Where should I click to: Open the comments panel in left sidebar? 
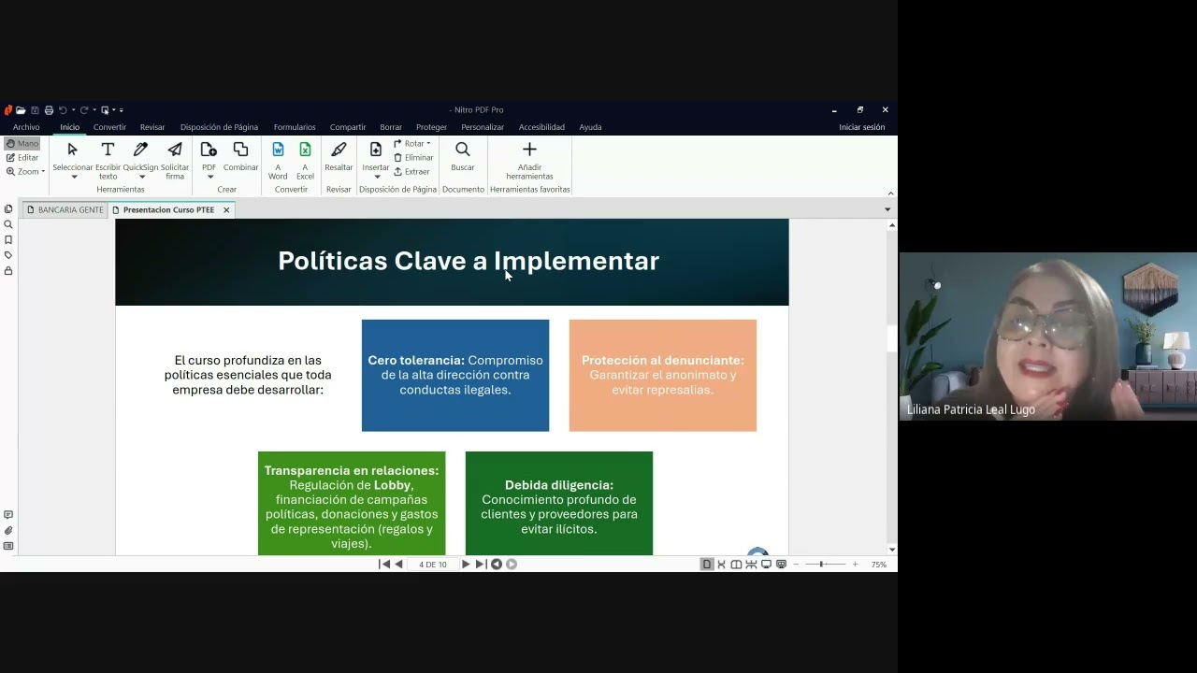tap(8, 515)
